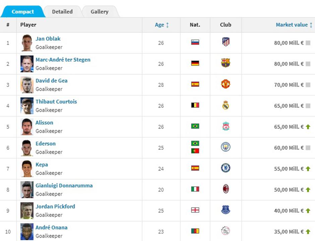Sort the table by Age column

[162, 25]
